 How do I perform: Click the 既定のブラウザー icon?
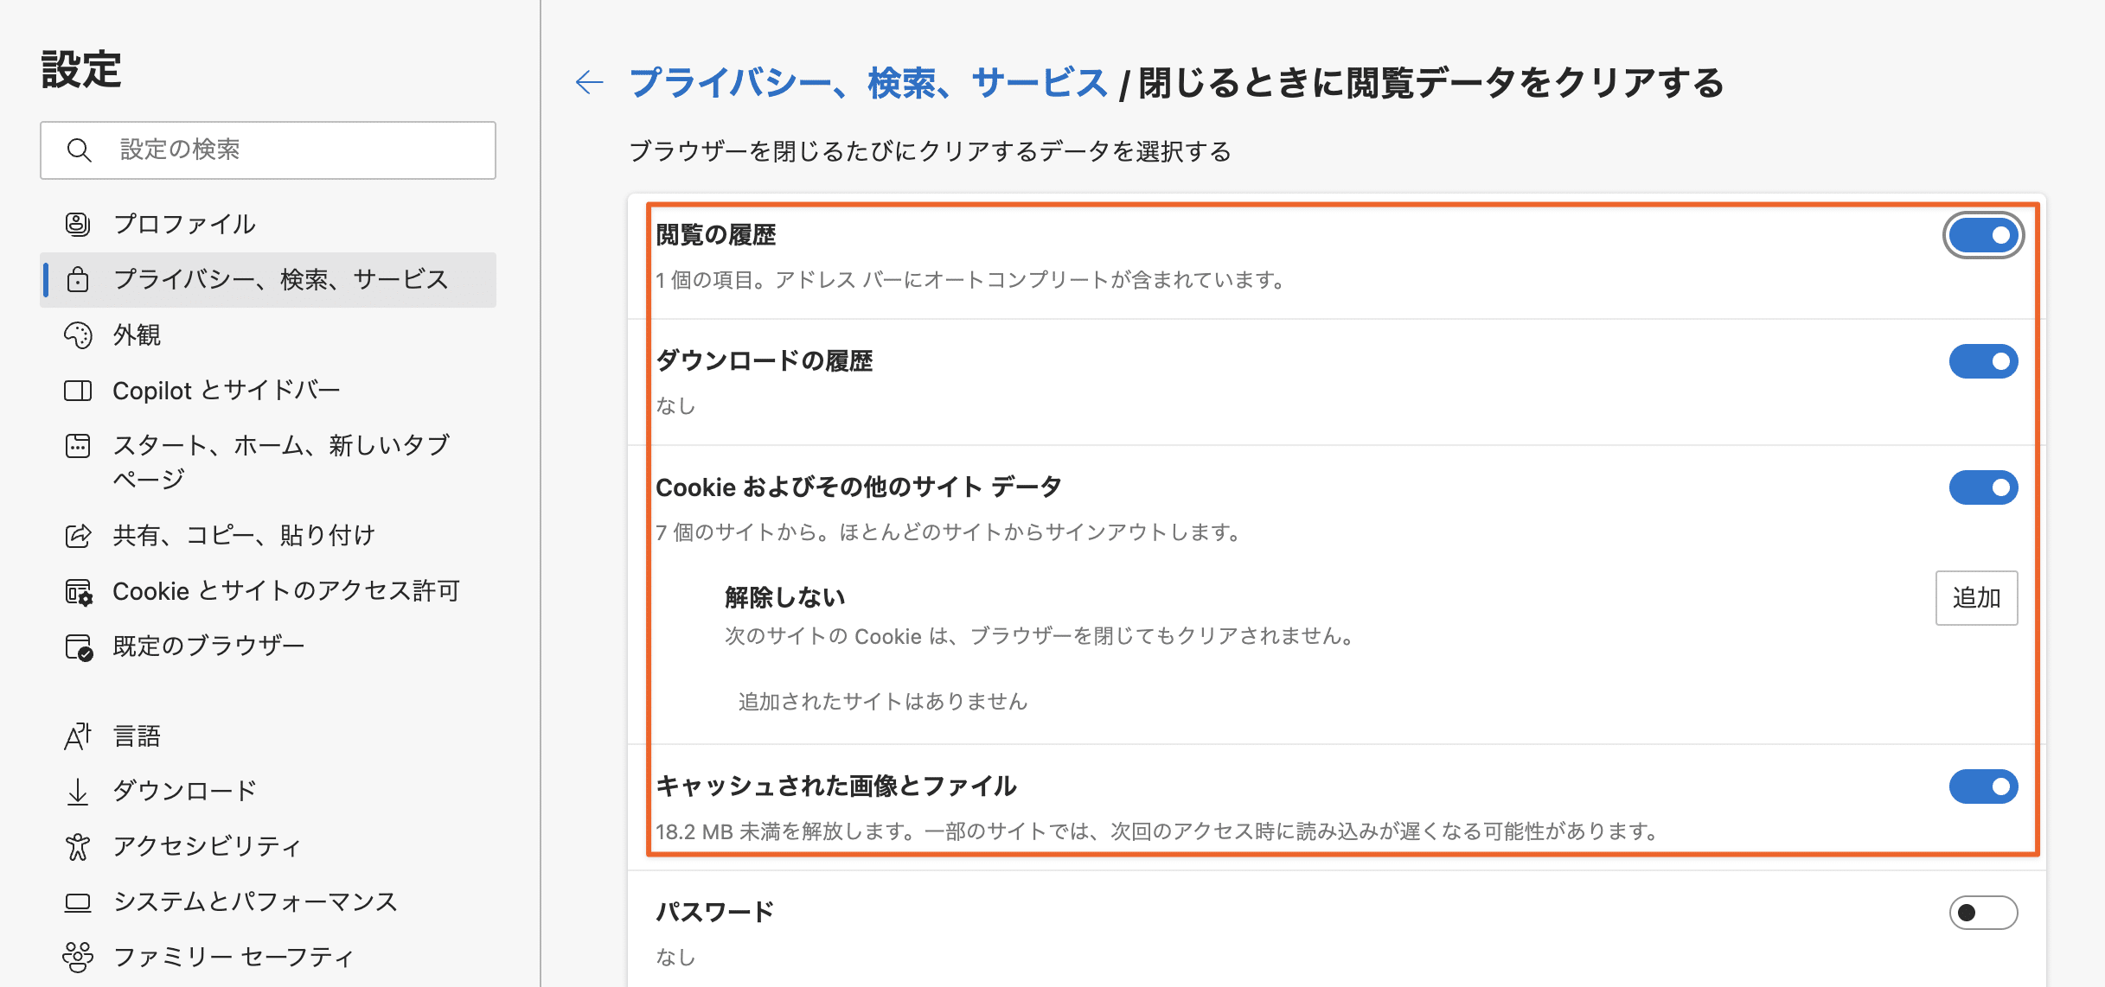tap(79, 646)
